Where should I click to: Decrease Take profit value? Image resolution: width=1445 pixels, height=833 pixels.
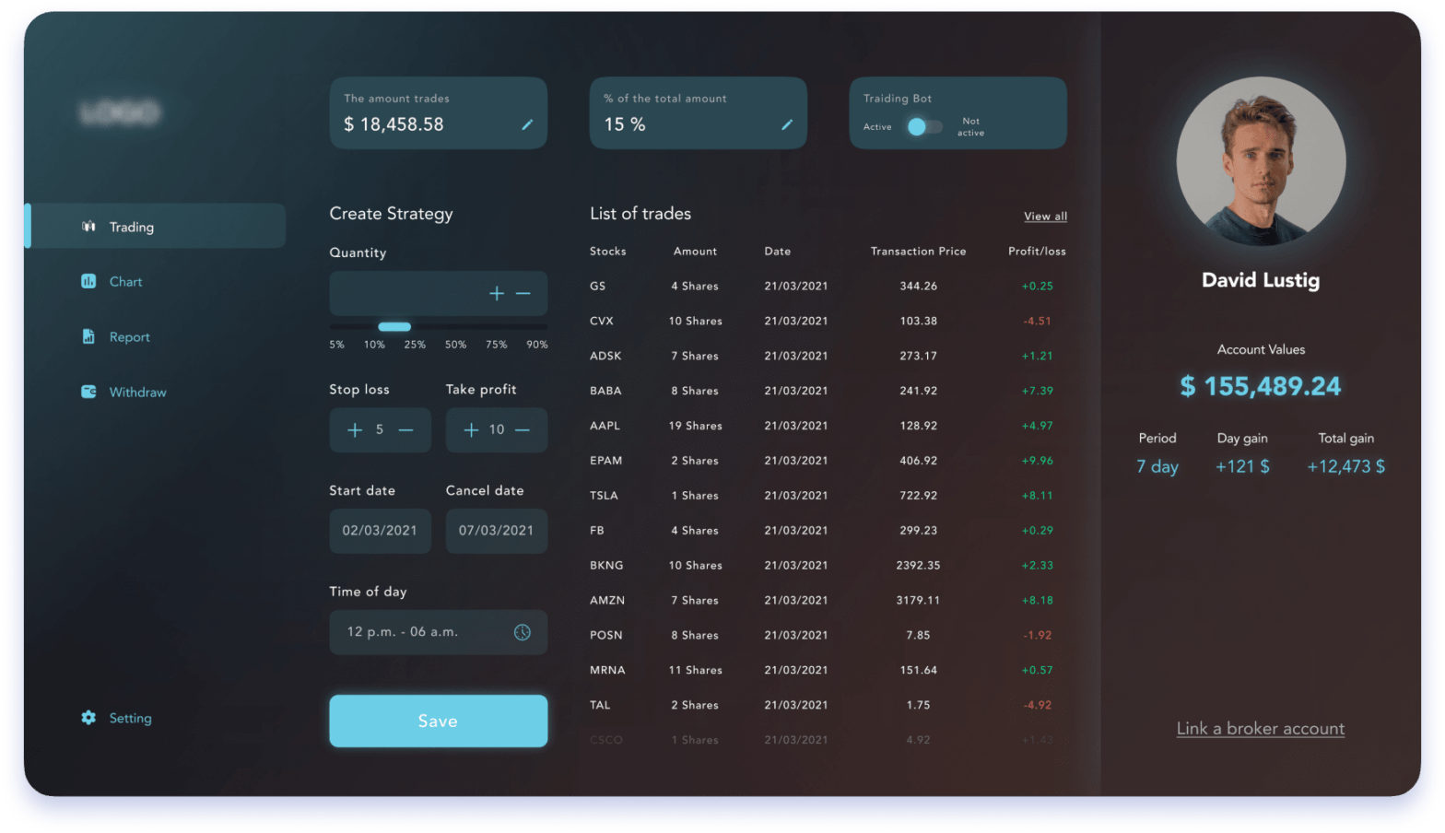coord(523,430)
